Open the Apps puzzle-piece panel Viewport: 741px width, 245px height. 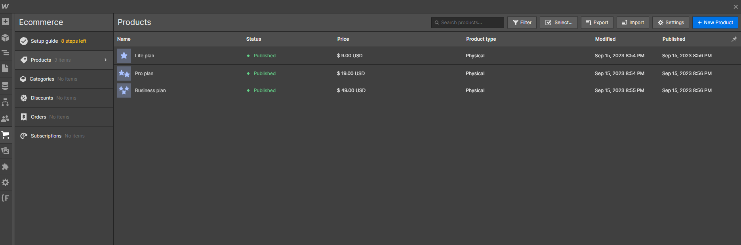[6, 167]
